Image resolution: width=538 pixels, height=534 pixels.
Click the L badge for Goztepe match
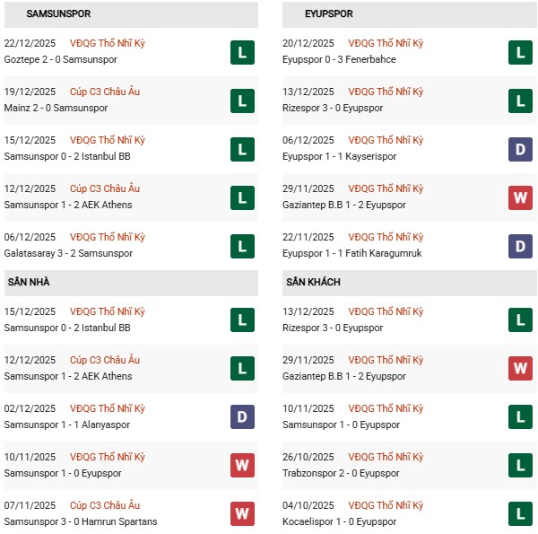coord(241,52)
